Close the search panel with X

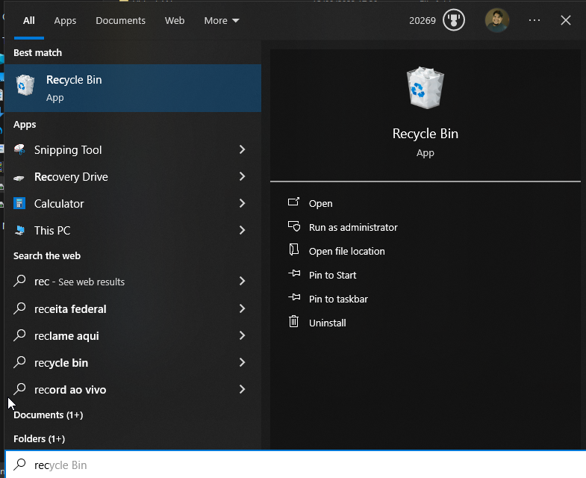tap(566, 20)
